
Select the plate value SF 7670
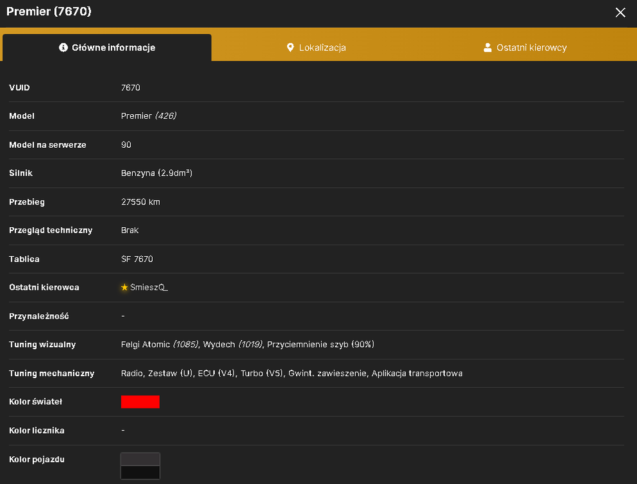(137, 259)
